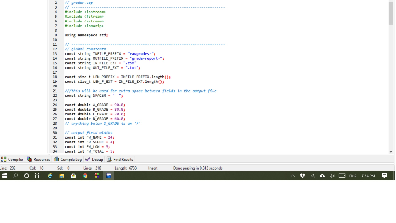Click "using namespace std" line

coord(86,35)
